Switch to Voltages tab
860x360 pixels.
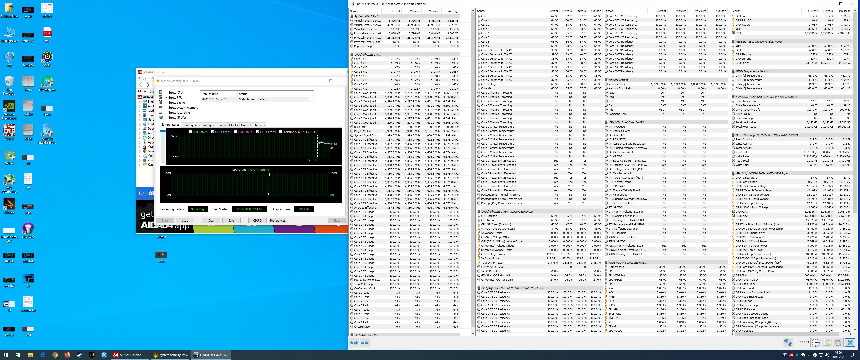(x=208, y=125)
